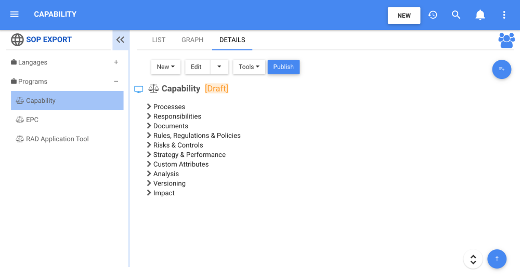Open the notifications bell

[x=480, y=15]
